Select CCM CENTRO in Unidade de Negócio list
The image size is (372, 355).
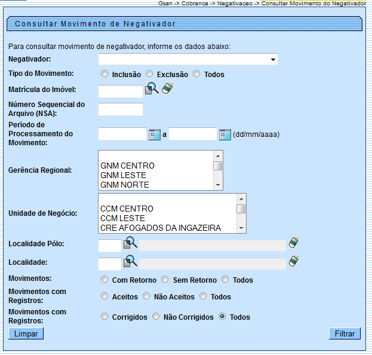(x=127, y=209)
